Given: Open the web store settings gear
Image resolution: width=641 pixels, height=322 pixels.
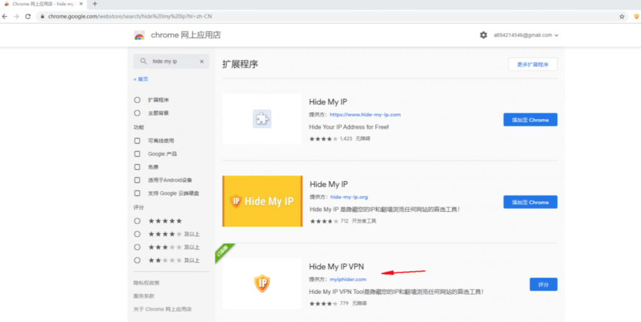Looking at the screenshot, I should (483, 35).
